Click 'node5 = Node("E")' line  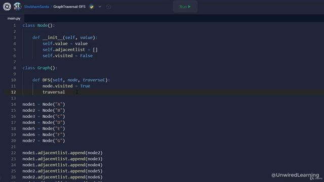[x=44, y=128]
